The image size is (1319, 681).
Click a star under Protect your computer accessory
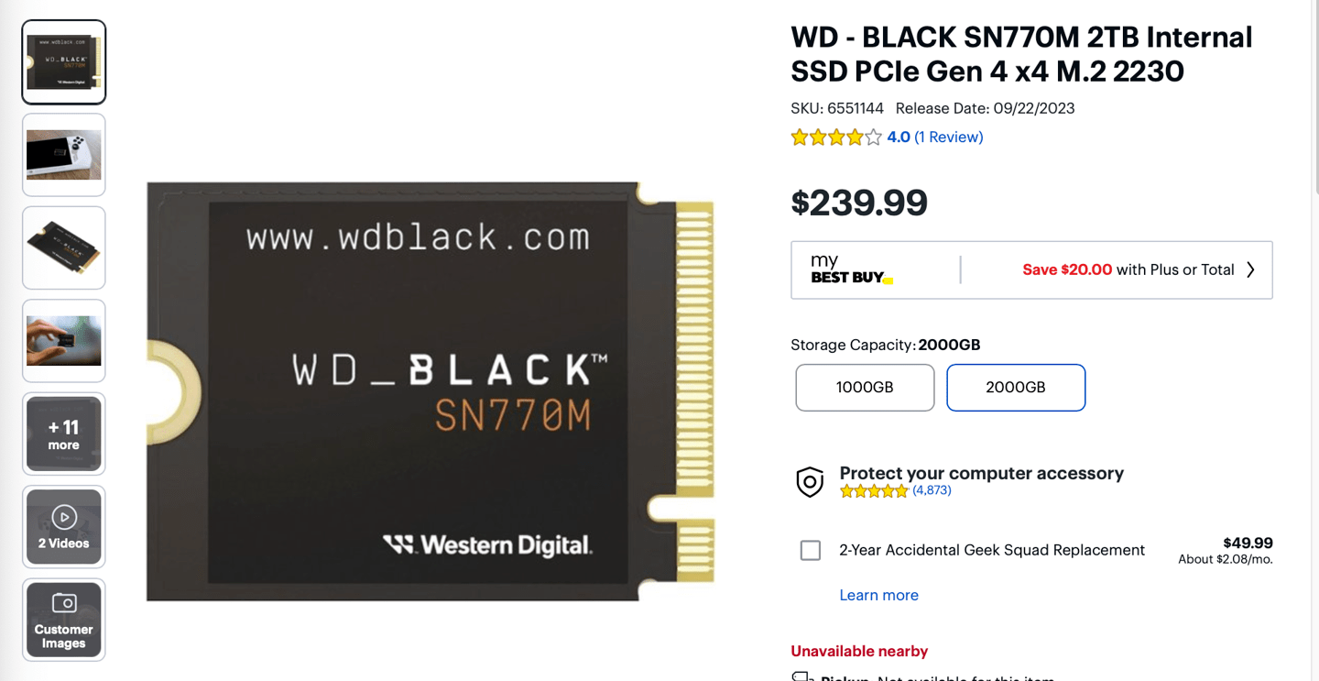pos(874,491)
